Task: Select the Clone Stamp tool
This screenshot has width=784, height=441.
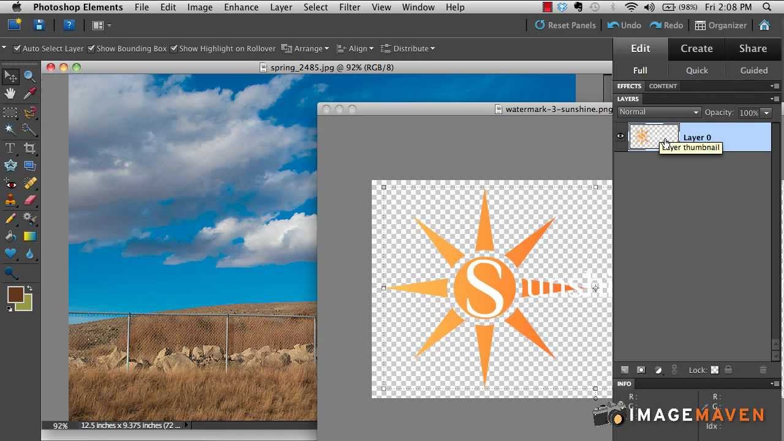Action: 10,200
